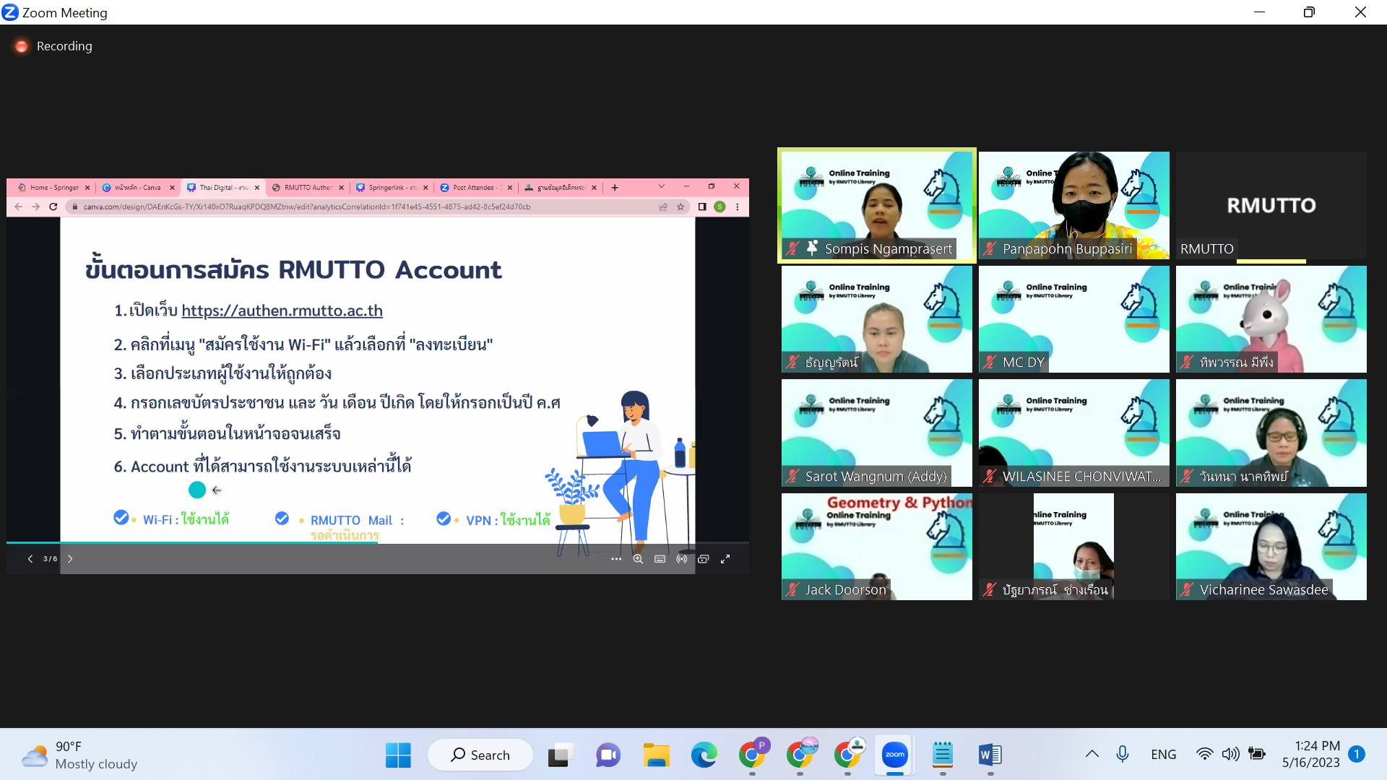This screenshot has height=780, width=1387.
Task: Click the browser back arrow
Action: (x=19, y=207)
